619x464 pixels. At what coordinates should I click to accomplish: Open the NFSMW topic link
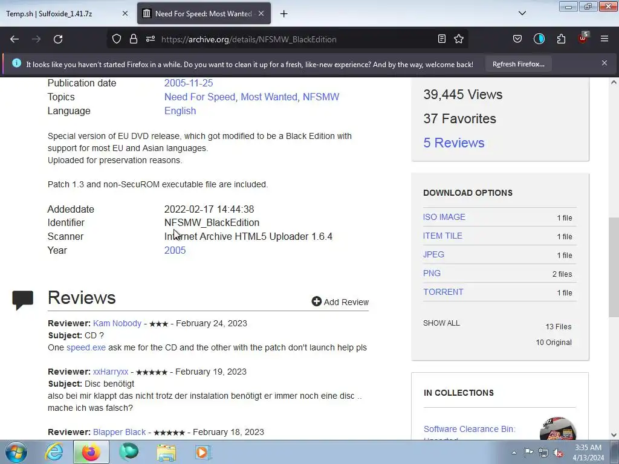[321, 97]
